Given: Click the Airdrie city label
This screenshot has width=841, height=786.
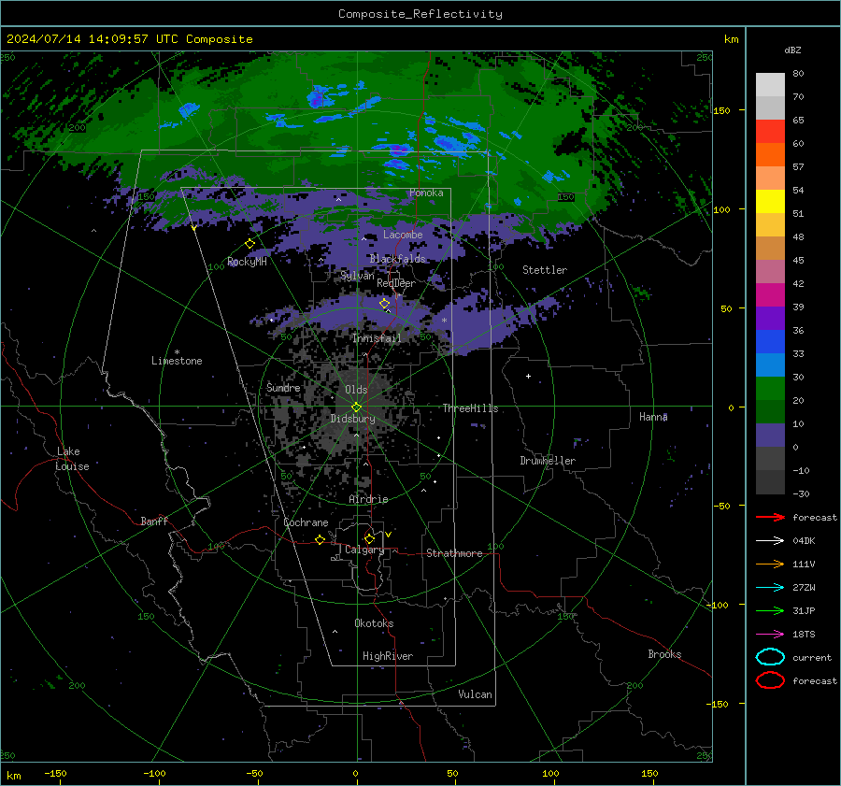Looking at the screenshot, I should coord(368,499).
